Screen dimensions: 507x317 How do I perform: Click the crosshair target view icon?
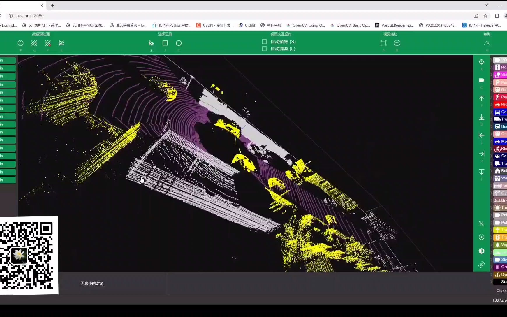click(x=481, y=62)
